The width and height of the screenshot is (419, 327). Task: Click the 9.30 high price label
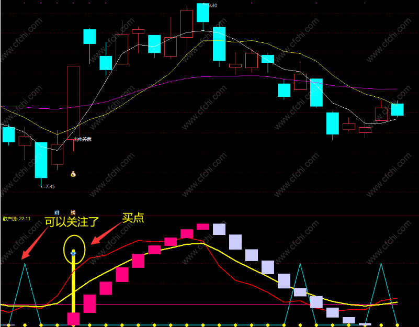pos(212,5)
